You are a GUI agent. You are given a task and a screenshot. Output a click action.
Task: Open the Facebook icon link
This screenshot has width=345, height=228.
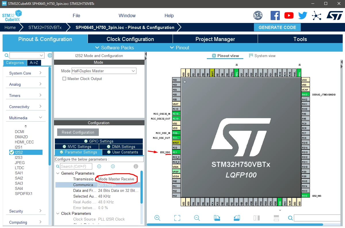tap(275, 15)
